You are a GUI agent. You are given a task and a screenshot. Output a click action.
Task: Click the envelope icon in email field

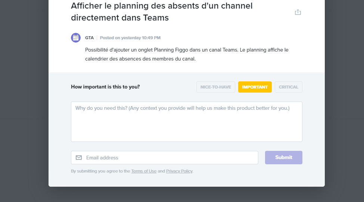click(x=79, y=158)
